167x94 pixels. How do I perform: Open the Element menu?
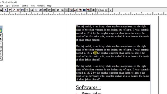coord(16,6)
